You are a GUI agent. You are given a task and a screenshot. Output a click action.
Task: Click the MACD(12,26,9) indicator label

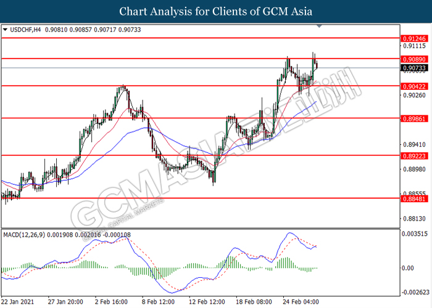[x=24, y=235]
